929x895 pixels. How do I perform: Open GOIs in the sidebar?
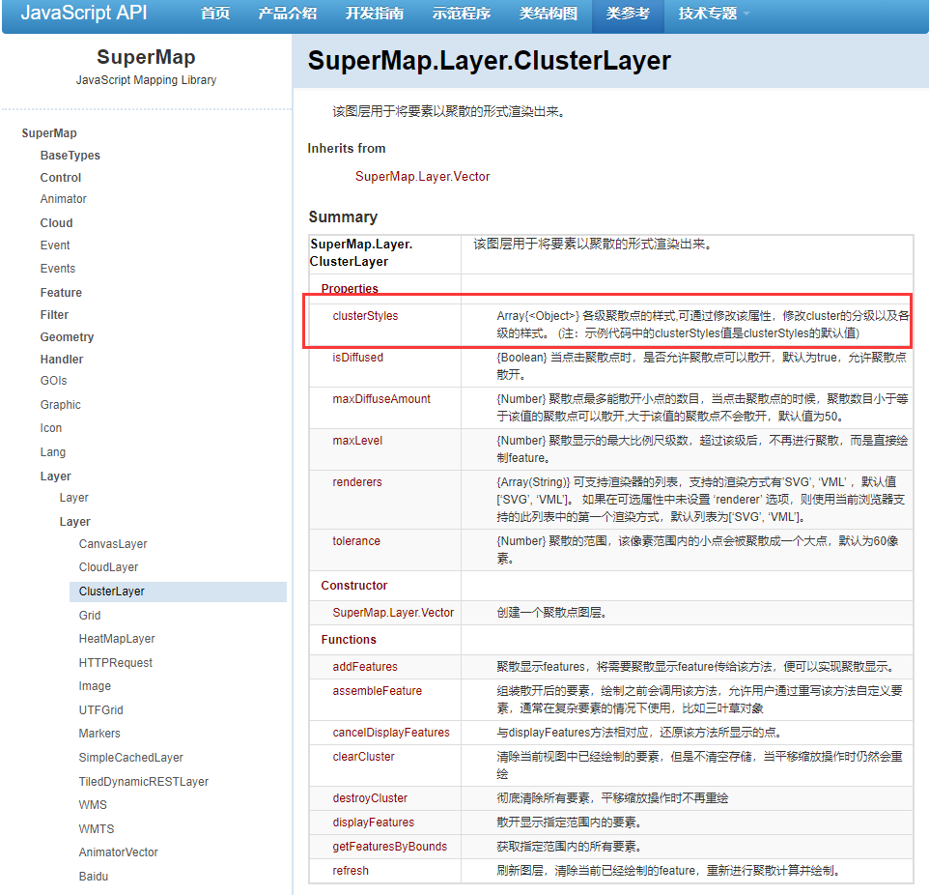coord(53,381)
